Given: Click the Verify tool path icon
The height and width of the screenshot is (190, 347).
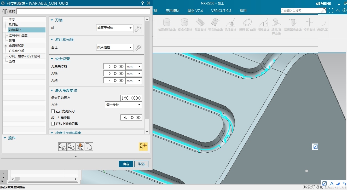Looking at the screenshot, I should 80,147.
